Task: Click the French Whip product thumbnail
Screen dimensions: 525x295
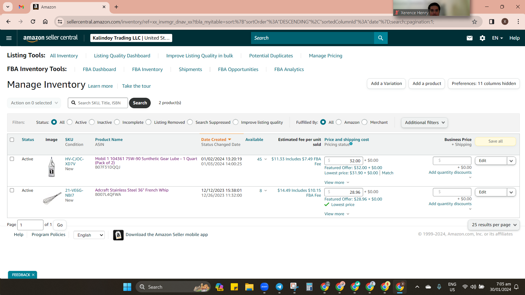Action: coord(52,198)
